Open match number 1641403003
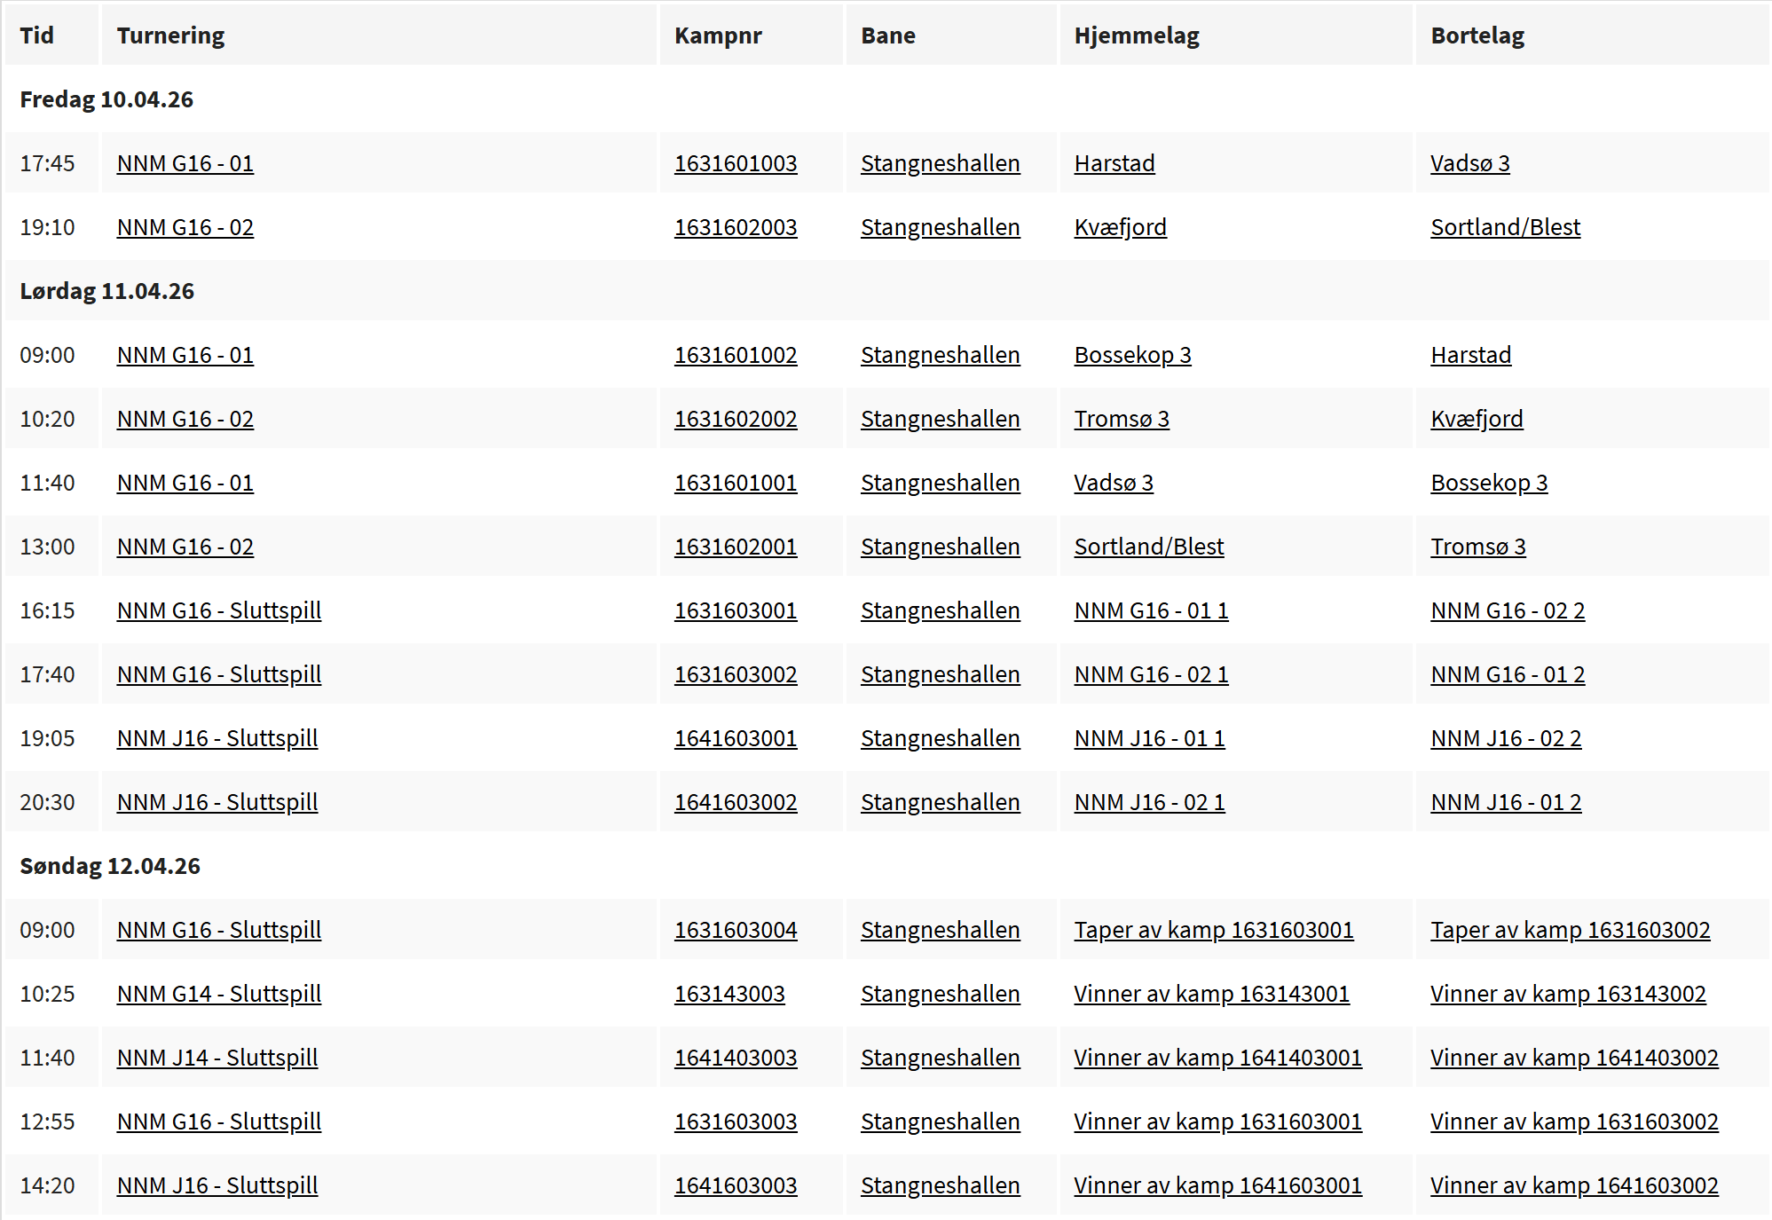Viewport: 1772px width, 1220px height. point(735,1058)
